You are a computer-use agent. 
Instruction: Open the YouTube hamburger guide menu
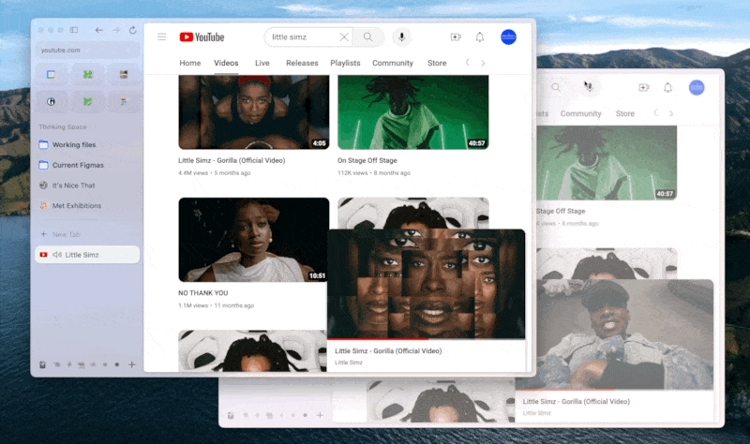[161, 37]
